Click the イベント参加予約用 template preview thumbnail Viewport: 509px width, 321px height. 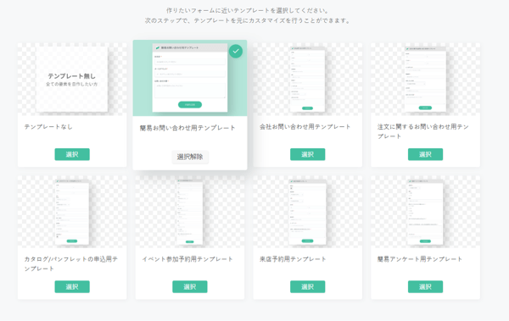(x=190, y=212)
